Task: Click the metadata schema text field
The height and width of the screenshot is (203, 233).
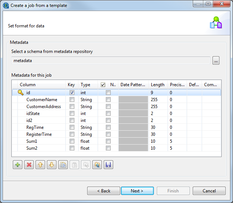Action: 111,61
